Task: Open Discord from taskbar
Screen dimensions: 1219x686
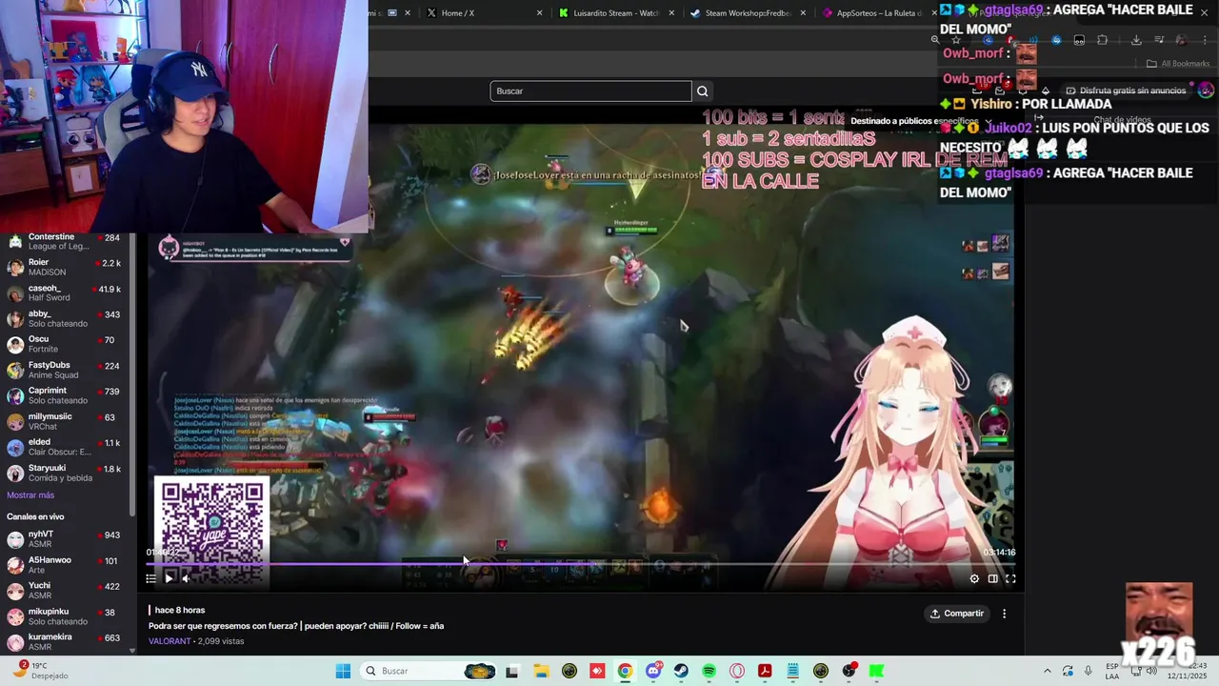Action: tap(653, 671)
